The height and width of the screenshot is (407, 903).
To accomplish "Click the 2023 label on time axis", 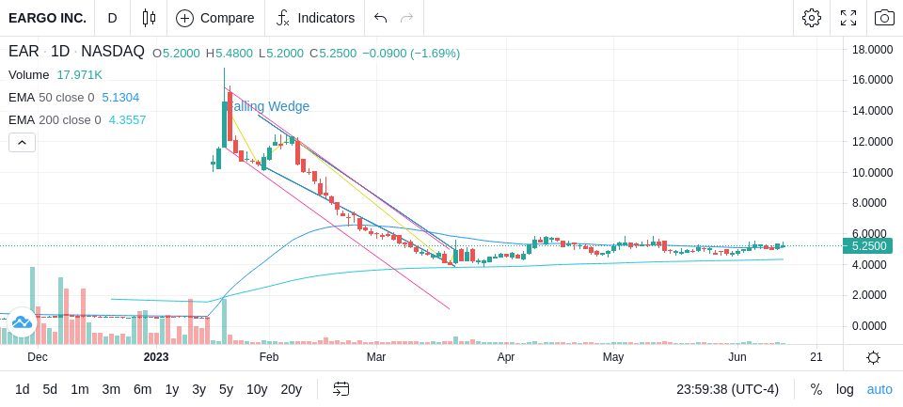I will 156,357.
